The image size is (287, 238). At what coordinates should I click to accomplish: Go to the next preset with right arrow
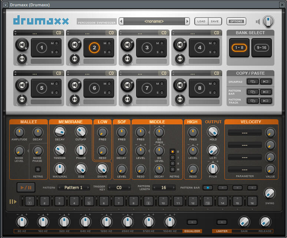pyautogui.click(x=187, y=22)
